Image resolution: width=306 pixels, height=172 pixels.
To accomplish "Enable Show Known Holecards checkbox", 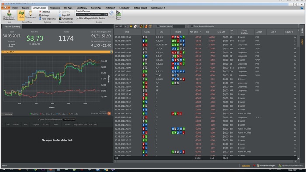I will pyautogui.click(x=192, y=26).
